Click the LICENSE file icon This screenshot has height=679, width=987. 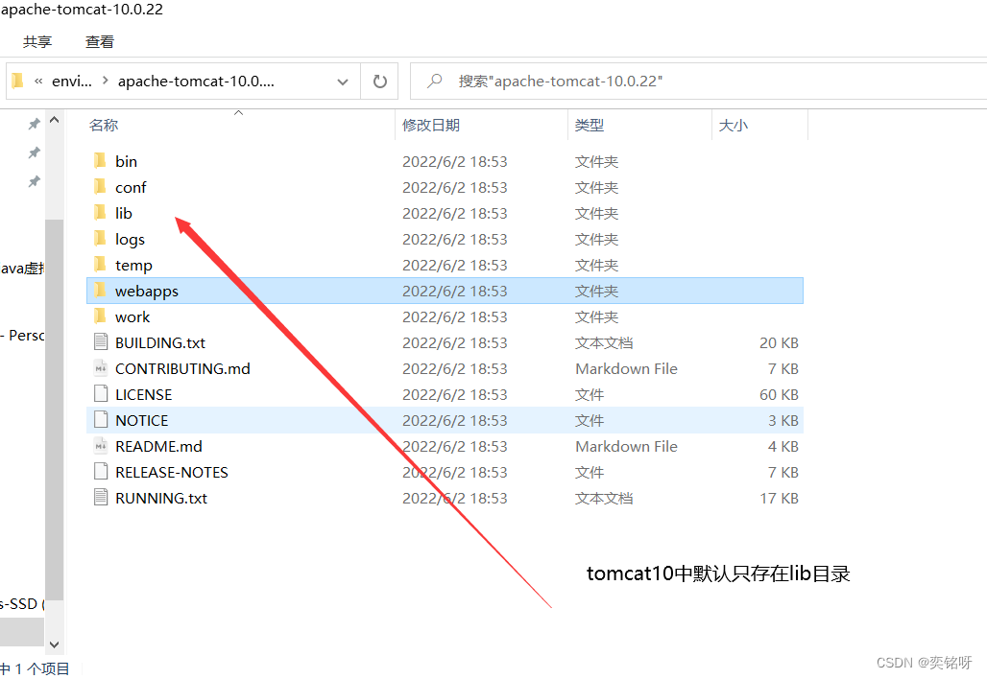pos(101,394)
